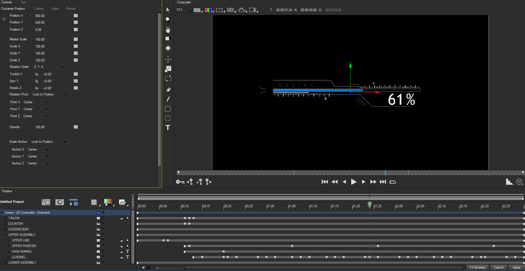Screen dimensions: 525x271
Task: Toggle visibility of the COUNTER layer
Action: 103,223
